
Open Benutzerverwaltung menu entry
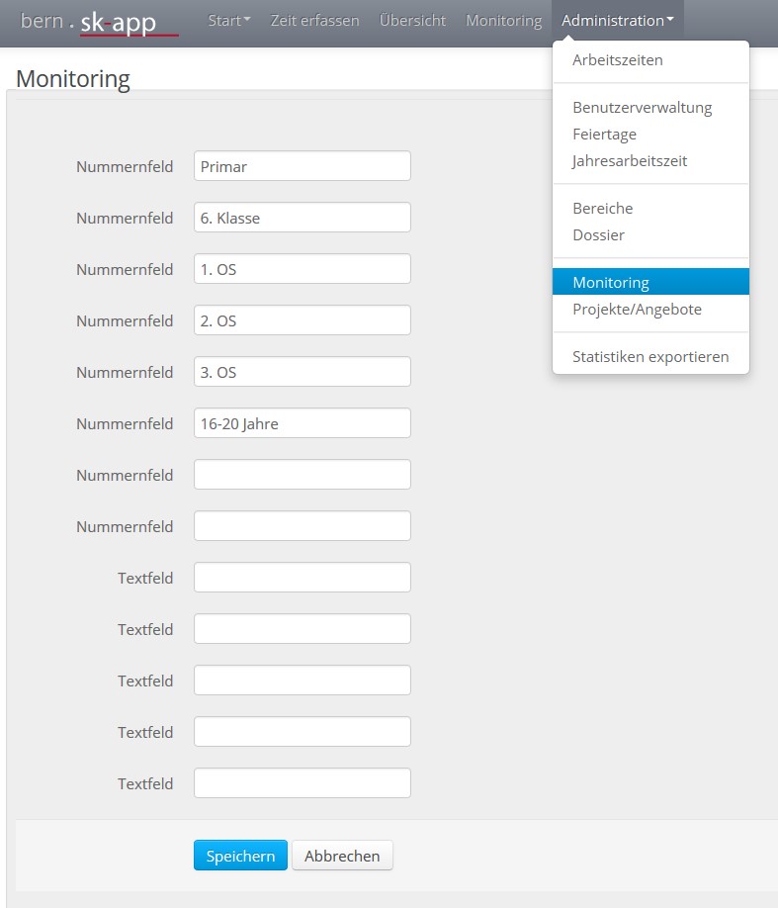pyautogui.click(x=642, y=108)
